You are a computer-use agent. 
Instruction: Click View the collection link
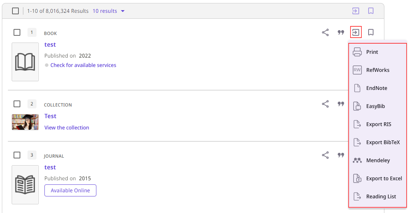[67, 128]
